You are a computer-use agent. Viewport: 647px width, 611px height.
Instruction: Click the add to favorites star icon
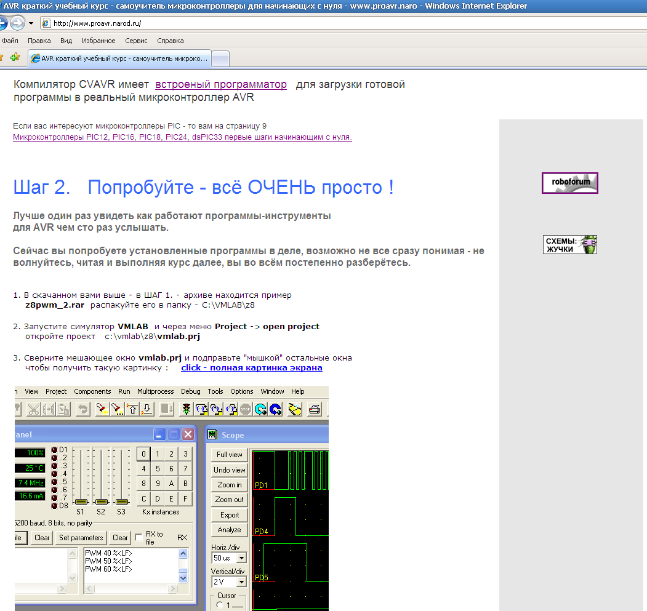pyautogui.click(x=15, y=57)
